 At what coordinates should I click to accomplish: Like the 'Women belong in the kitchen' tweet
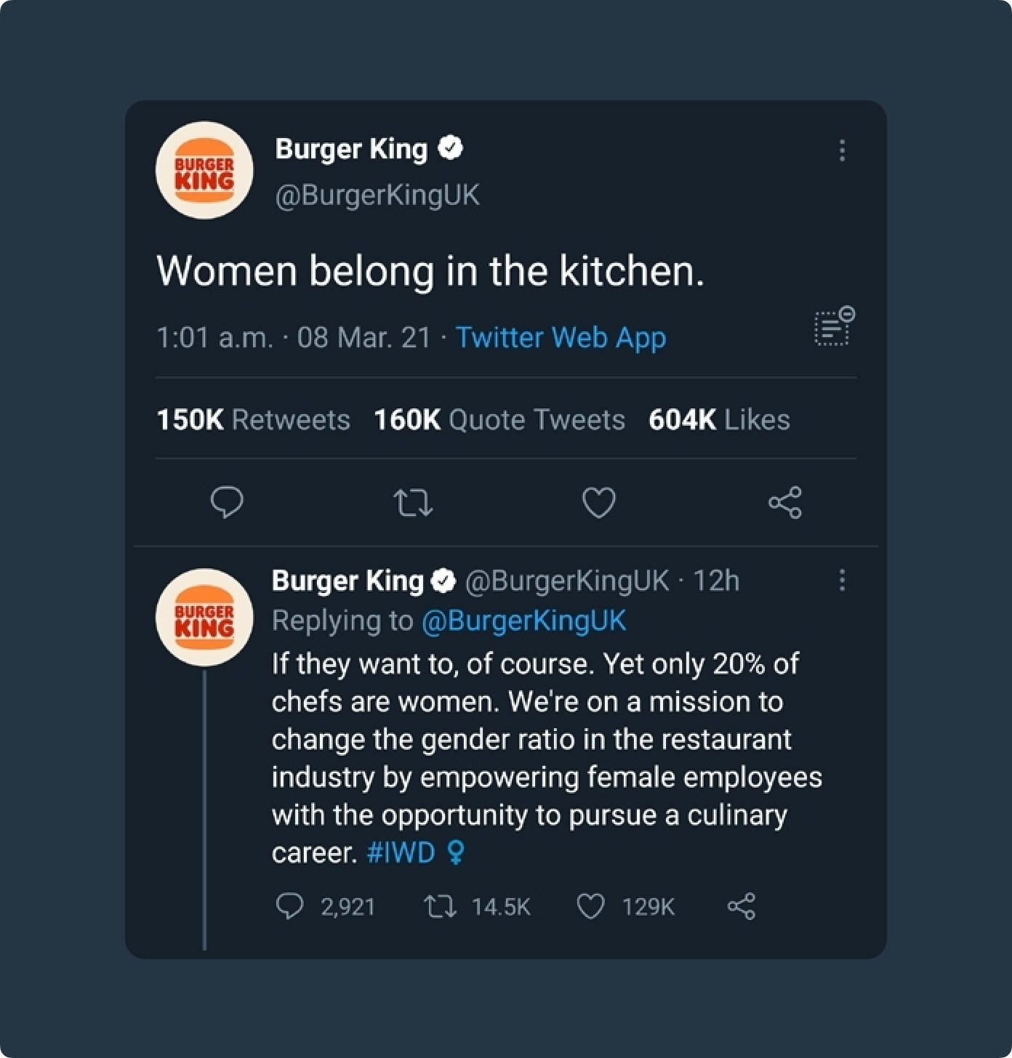[x=599, y=502]
